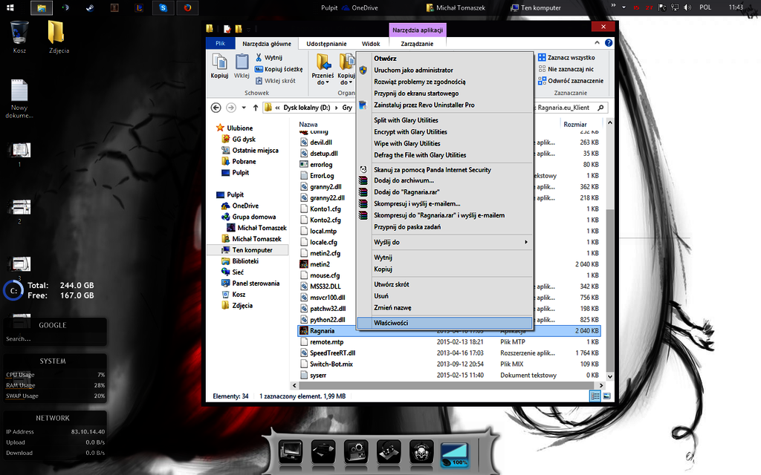The image size is (761, 475).
Task: Choose Uruchom jako administrator
Action: pyautogui.click(x=444, y=70)
